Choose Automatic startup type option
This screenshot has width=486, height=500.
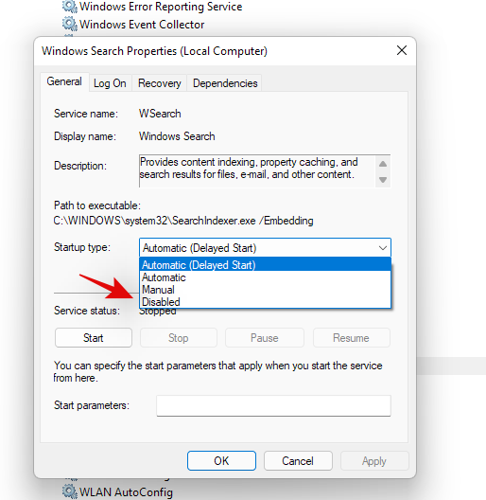265,277
